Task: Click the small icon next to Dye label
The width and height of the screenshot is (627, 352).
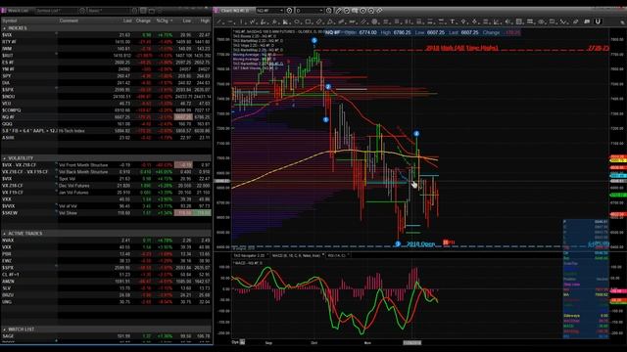Action: coord(242,342)
